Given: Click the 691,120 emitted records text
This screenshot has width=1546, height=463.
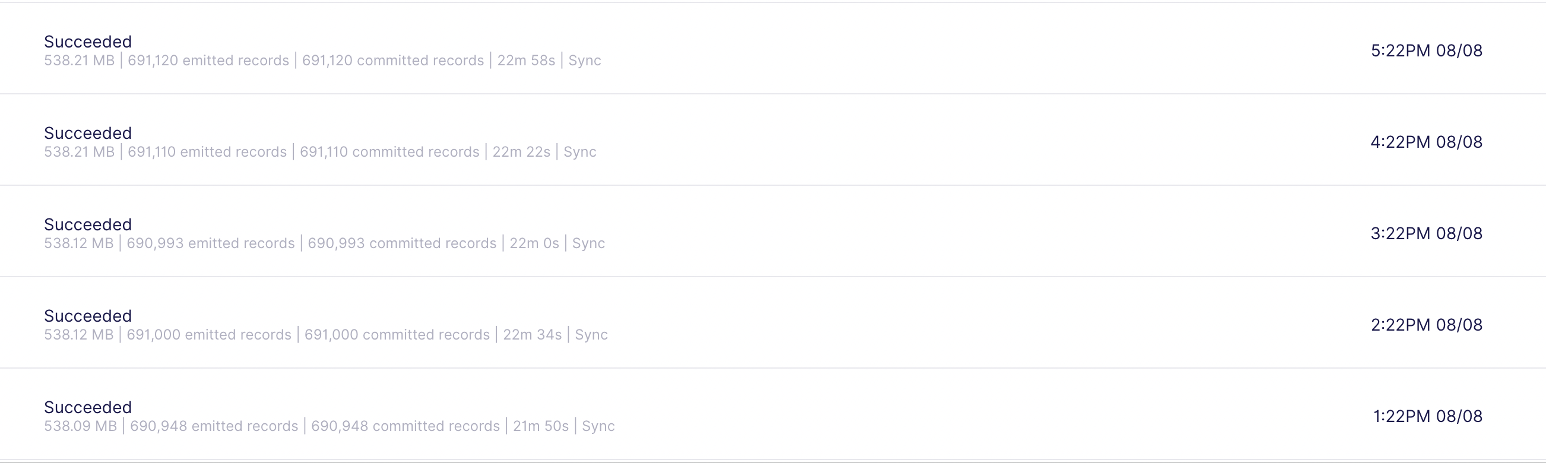Looking at the screenshot, I should tap(208, 60).
